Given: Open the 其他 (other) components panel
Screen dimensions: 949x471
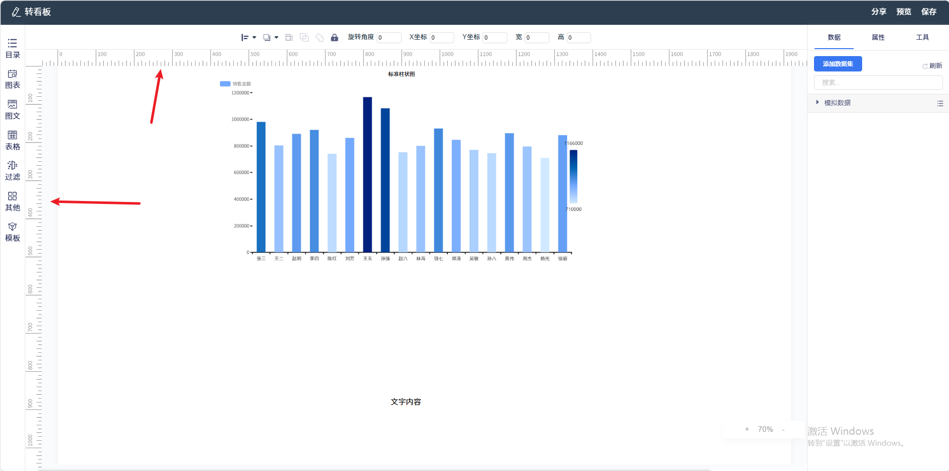Looking at the screenshot, I should (12, 202).
